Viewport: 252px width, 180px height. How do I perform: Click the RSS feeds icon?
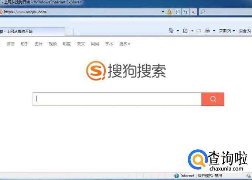click(x=185, y=31)
